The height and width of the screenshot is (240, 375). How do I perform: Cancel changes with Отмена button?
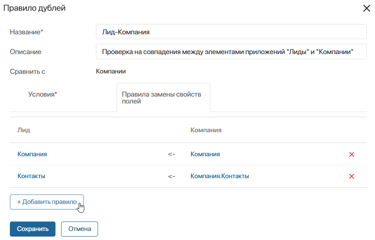80,229
